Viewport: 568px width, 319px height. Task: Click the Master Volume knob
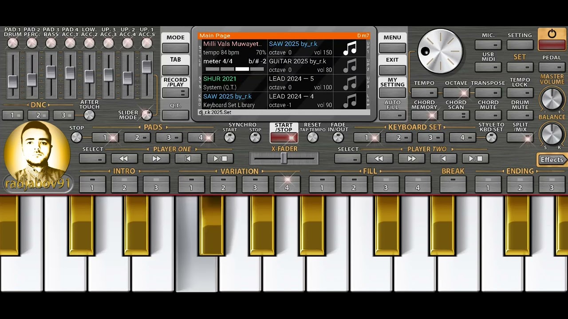(552, 98)
